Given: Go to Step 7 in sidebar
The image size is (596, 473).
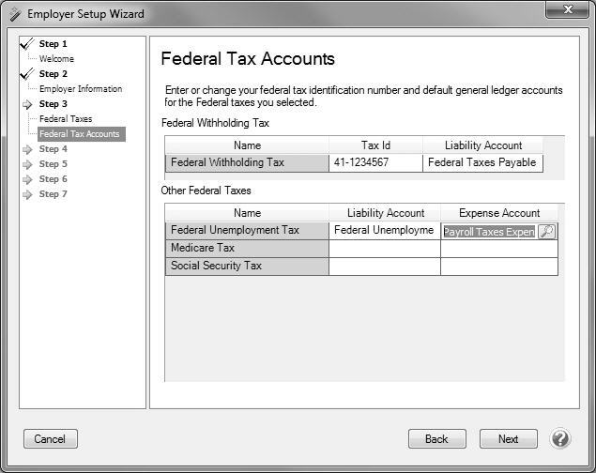Looking at the screenshot, I should (x=53, y=194).
